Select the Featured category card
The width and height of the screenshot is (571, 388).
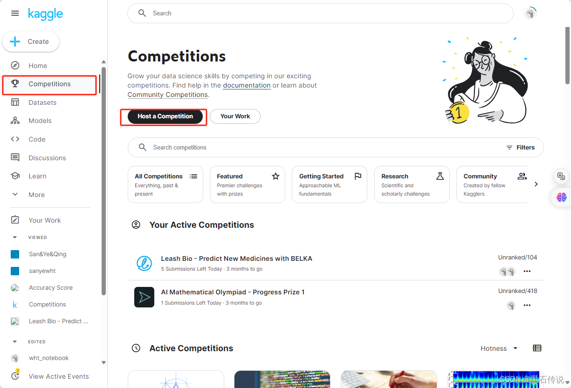point(248,184)
